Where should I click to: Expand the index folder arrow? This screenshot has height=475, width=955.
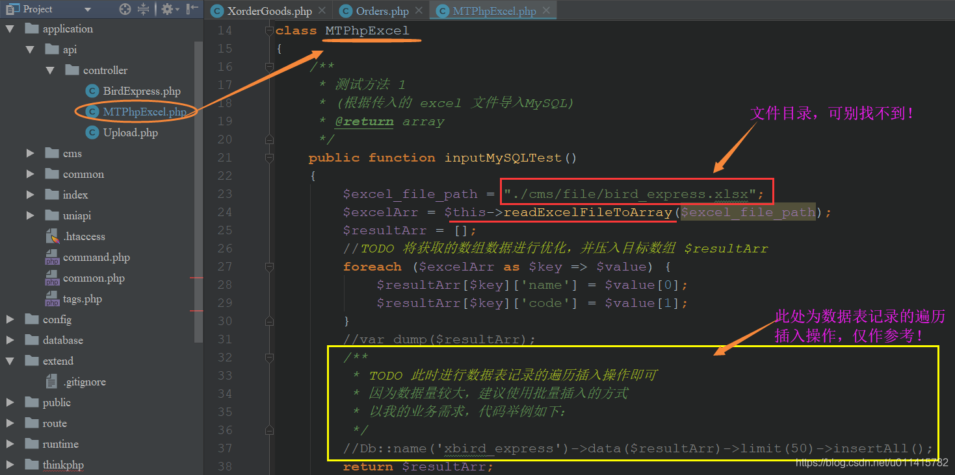(x=30, y=195)
